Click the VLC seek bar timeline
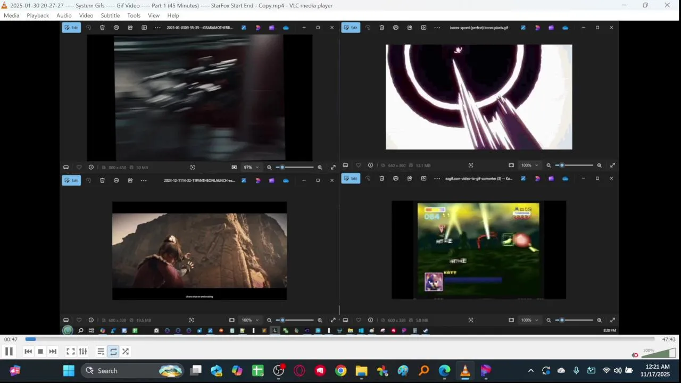The width and height of the screenshot is (681, 383). pos(340,339)
